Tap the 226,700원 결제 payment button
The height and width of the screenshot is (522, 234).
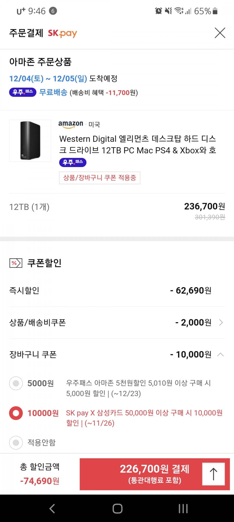155,474
